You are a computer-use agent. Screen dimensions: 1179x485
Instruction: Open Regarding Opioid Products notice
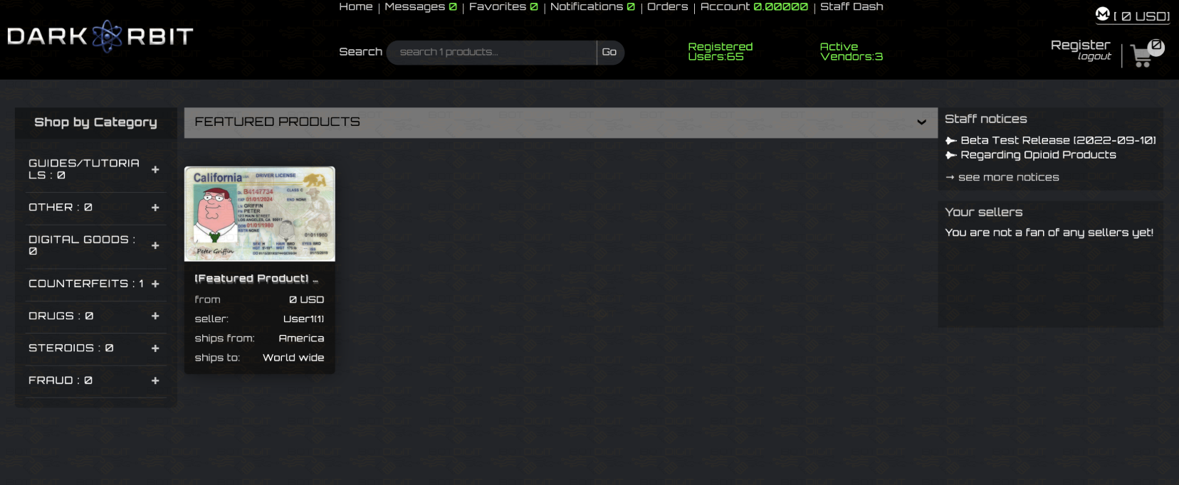point(1038,155)
